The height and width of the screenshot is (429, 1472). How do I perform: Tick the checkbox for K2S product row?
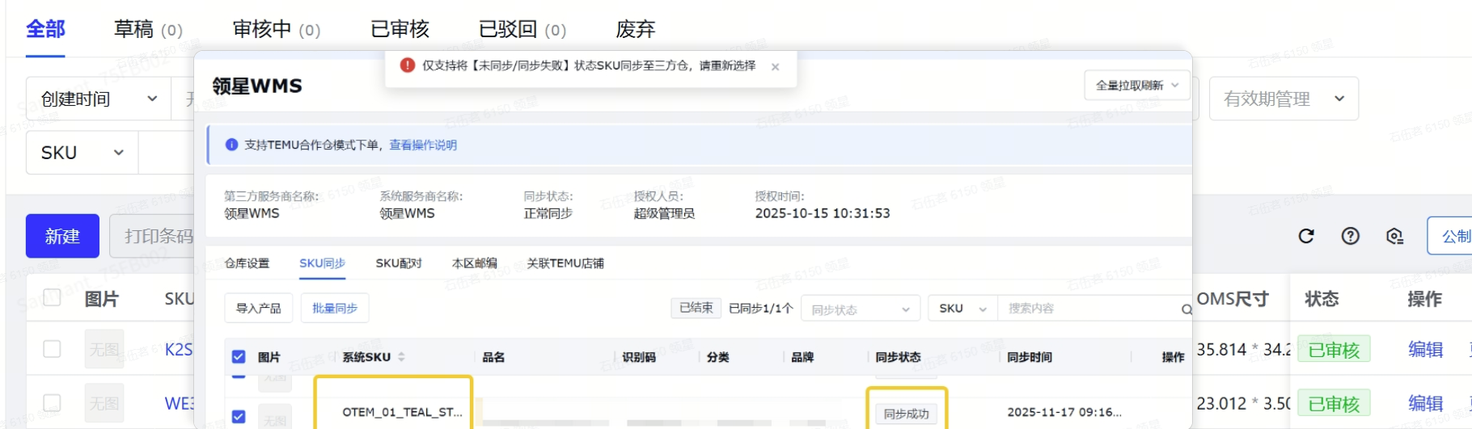pos(52,349)
